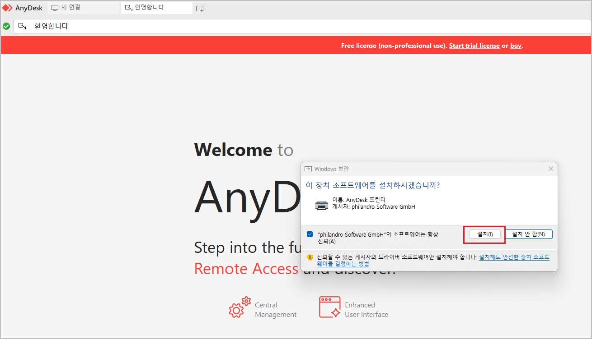Choose 설치 안 함(N) button
Viewport: 592px width, 339px height.
(x=529, y=234)
